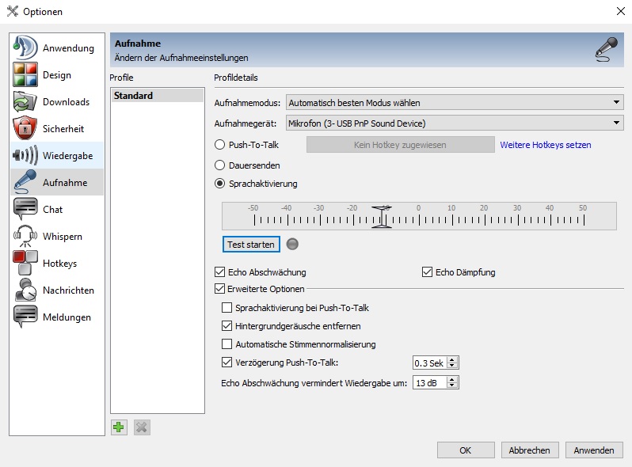Enable Automatische Stimmennormalisierung
The width and height of the screenshot is (632, 467).
coord(227,344)
